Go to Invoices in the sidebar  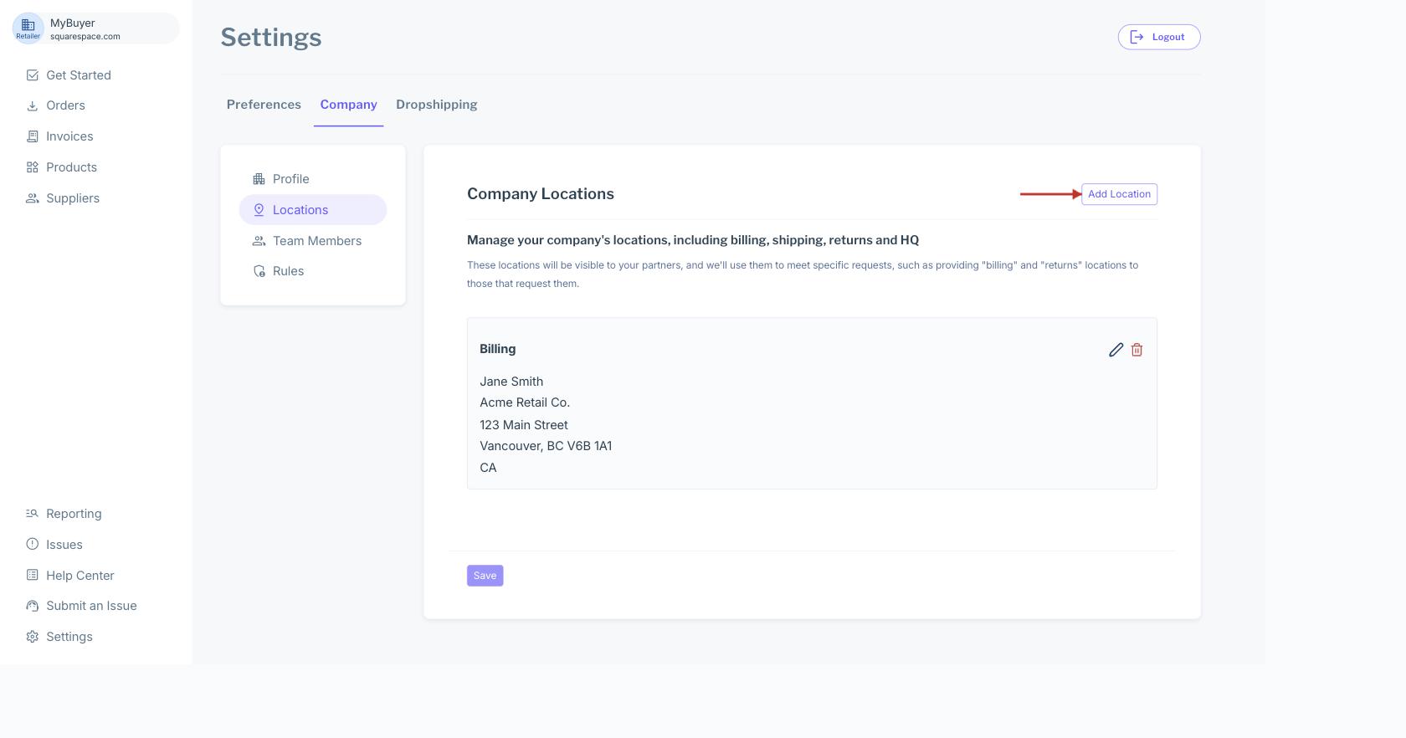[69, 136]
